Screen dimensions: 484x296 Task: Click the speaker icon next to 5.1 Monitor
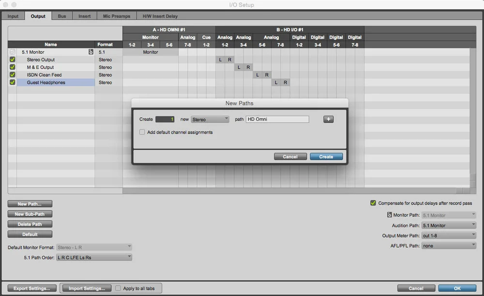point(91,52)
